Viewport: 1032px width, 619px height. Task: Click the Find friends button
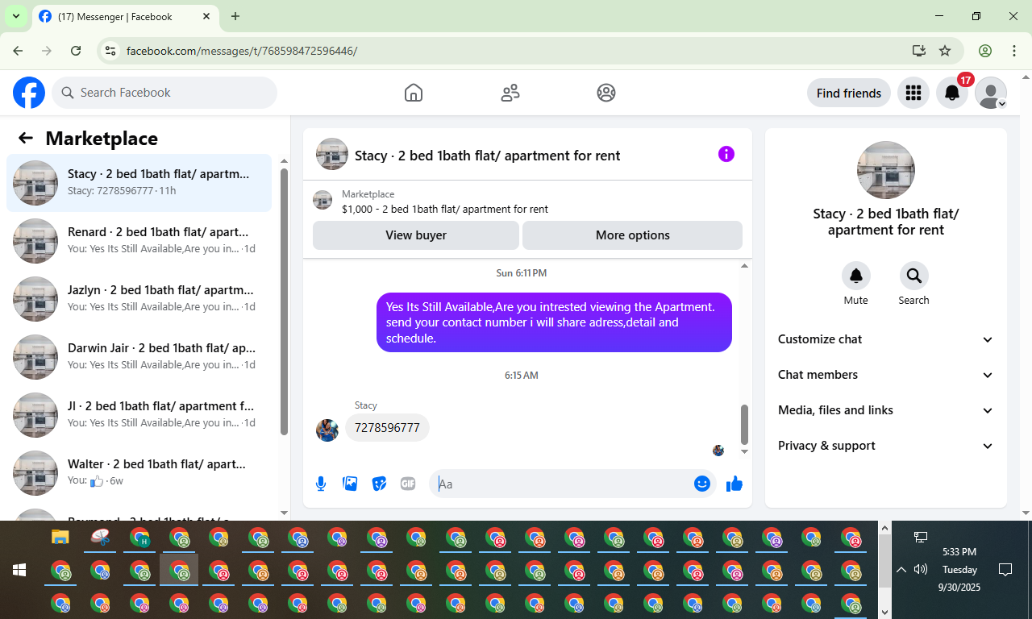click(x=849, y=93)
